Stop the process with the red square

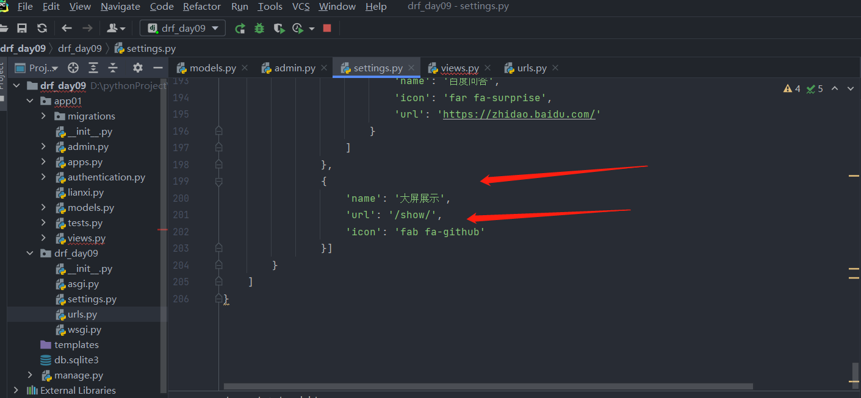(327, 28)
